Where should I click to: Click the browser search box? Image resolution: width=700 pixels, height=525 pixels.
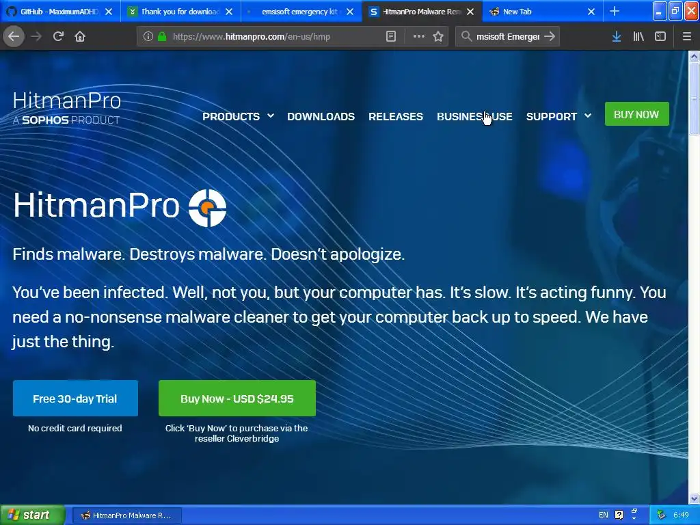(x=508, y=36)
